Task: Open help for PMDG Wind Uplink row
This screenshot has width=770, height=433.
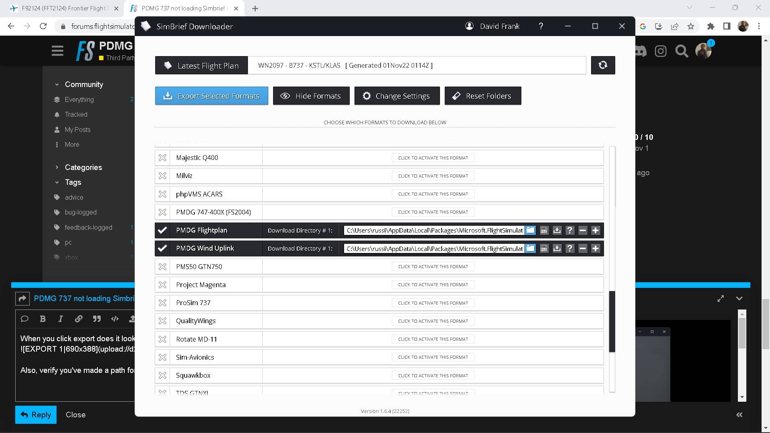Action: click(570, 248)
